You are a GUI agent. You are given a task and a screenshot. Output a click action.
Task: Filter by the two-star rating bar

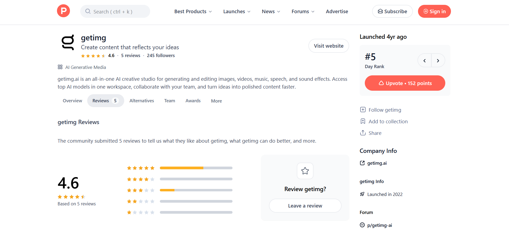point(196,201)
